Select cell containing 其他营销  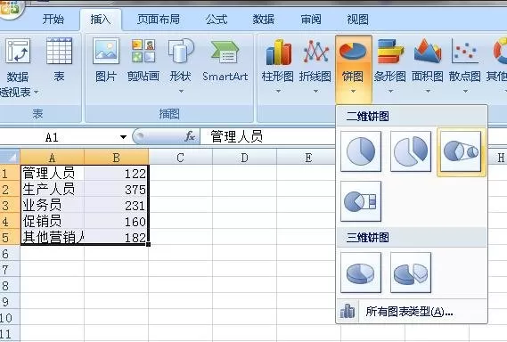tap(53, 237)
